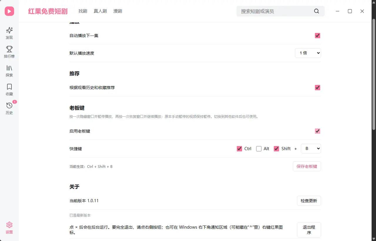
Task: Check the Alt modifier checkbox
Action: [259, 149]
